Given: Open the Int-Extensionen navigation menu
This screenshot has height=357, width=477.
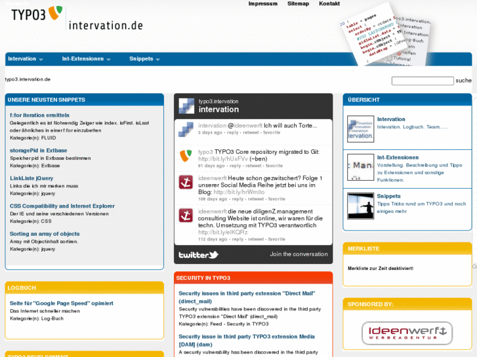Looking at the screenshot, I should [83, 59].
